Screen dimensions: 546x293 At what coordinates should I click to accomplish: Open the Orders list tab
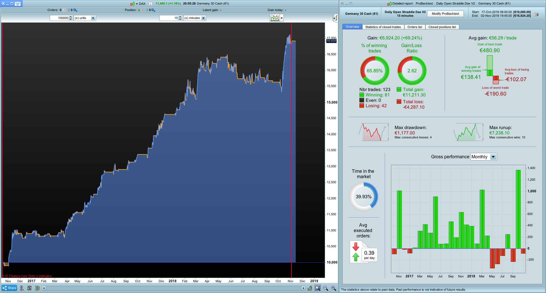(x=415, y=27)
